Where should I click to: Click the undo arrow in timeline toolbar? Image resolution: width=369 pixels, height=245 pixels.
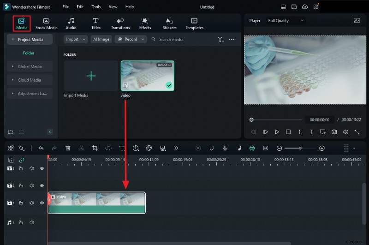click(41, 148)
